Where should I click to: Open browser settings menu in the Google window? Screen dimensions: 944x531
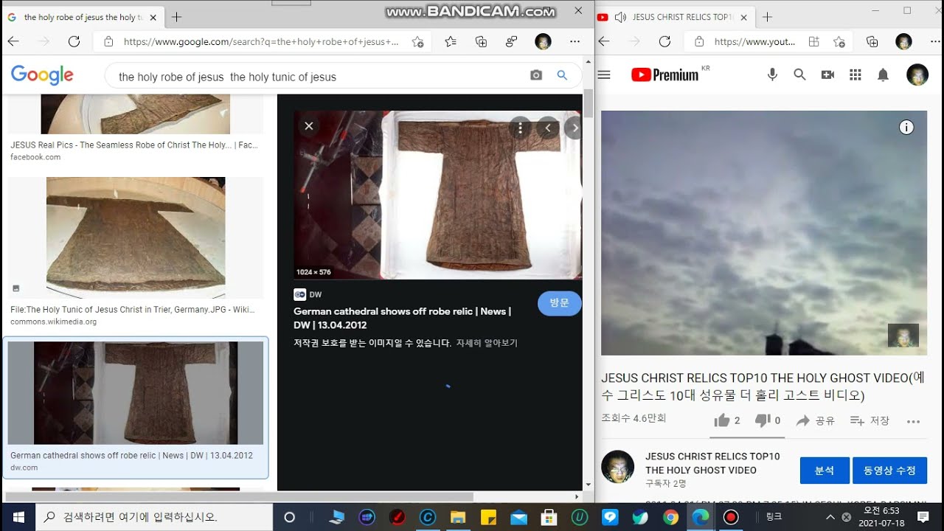575,42
